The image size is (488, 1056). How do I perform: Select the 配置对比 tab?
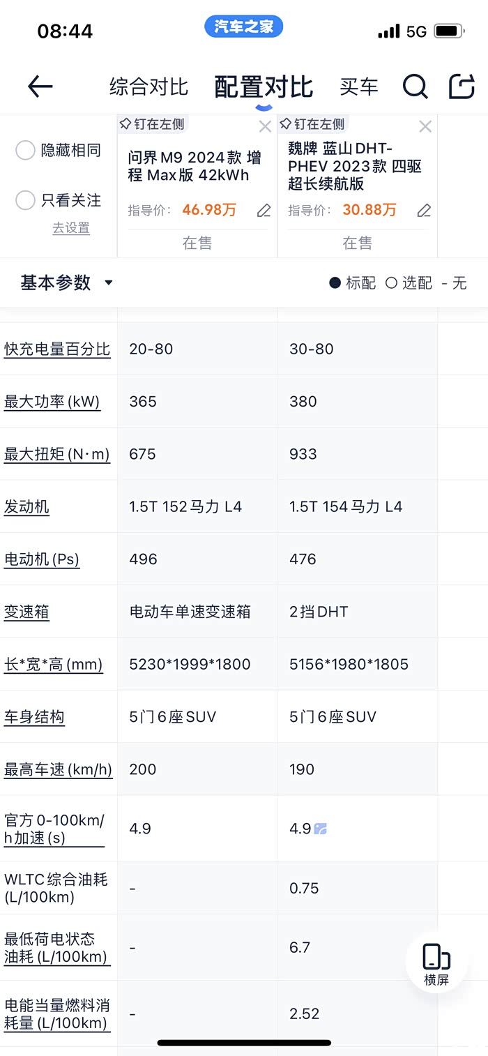point(264,87)
